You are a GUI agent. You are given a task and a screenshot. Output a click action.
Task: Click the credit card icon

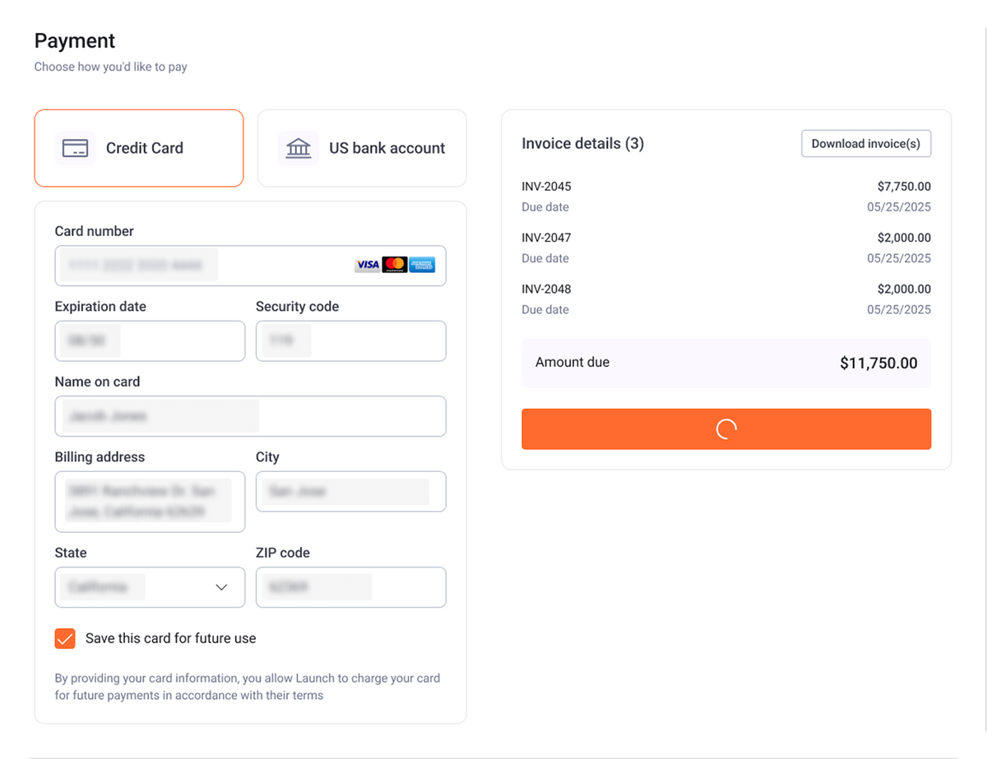(x=75, y=148)
